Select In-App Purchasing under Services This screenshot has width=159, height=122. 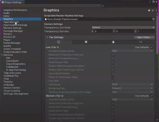point(16,70)
